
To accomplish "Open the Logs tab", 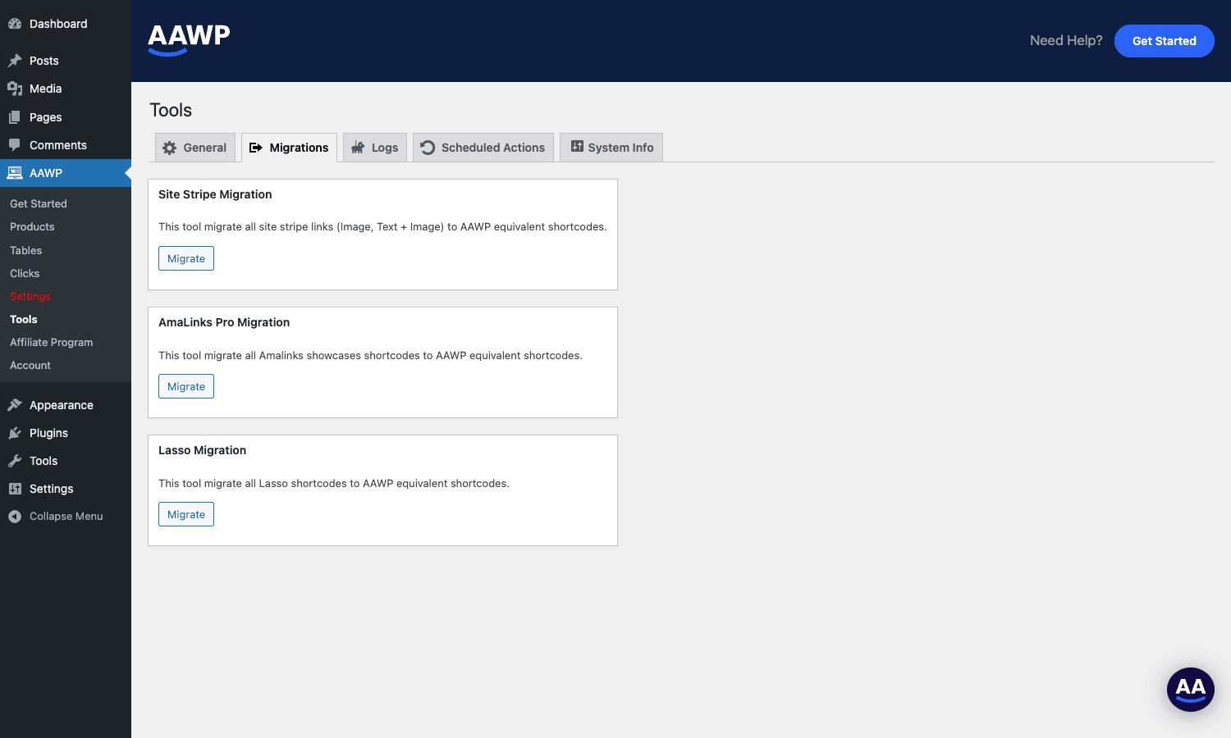I will [x=375, y=148].
